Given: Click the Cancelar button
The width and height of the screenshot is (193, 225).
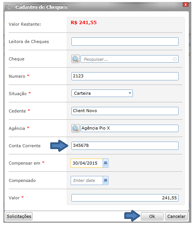Looking at the screenshot, I should 176,216.
